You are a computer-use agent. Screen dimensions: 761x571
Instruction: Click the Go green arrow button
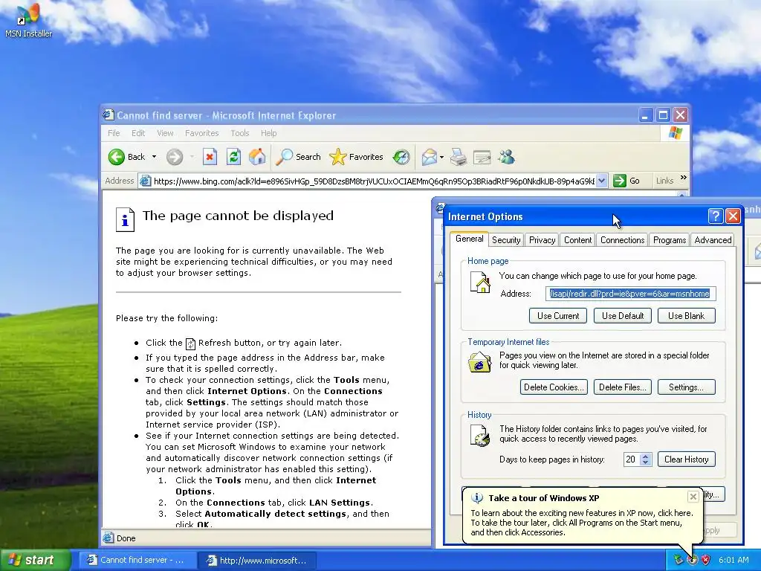[626, 181]
